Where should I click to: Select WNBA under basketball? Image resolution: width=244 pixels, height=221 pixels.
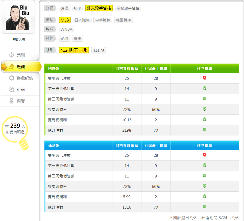66,29
